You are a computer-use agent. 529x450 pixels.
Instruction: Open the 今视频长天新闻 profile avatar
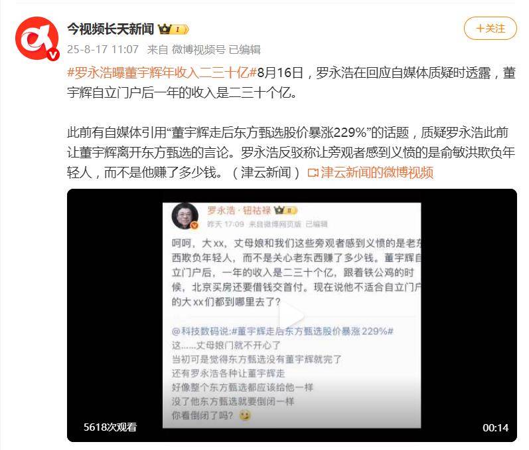tap(37, 39)
